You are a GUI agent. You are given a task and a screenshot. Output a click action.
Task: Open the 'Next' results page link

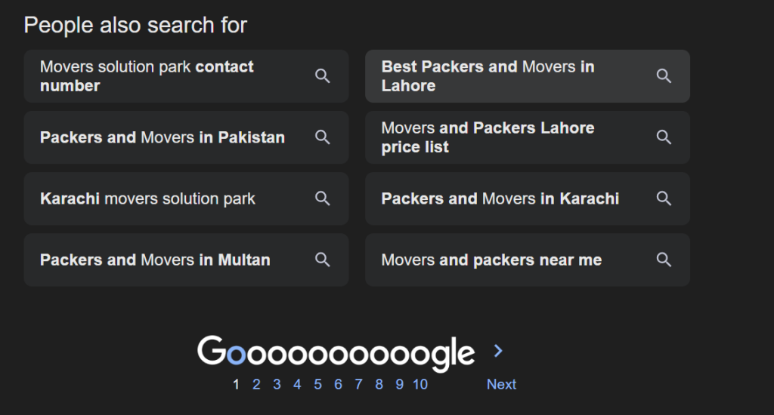(x=501, y=385)
